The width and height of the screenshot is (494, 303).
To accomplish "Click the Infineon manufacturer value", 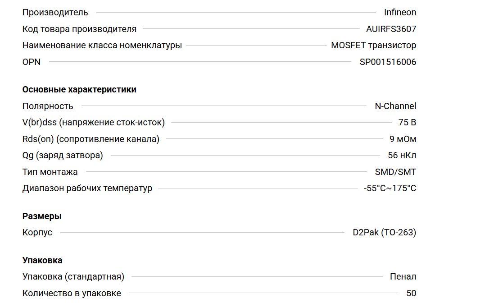I will [x=400, y=12].
